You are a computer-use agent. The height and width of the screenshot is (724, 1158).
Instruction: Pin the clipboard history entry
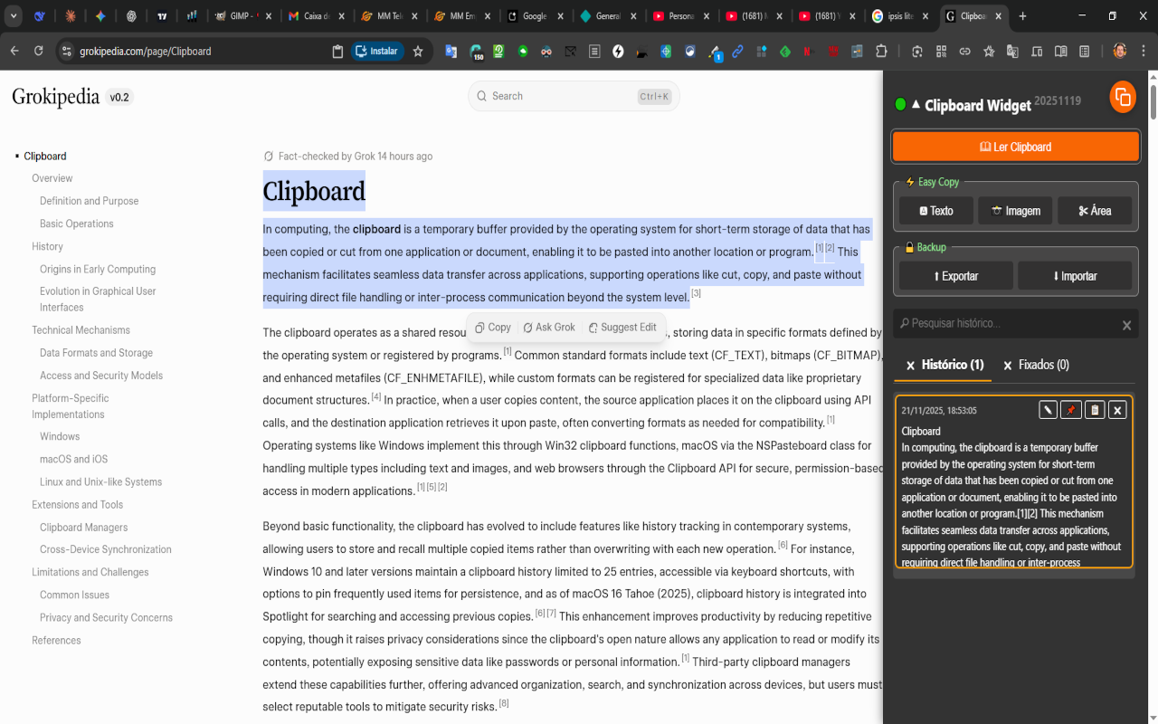pos(1071,410)
